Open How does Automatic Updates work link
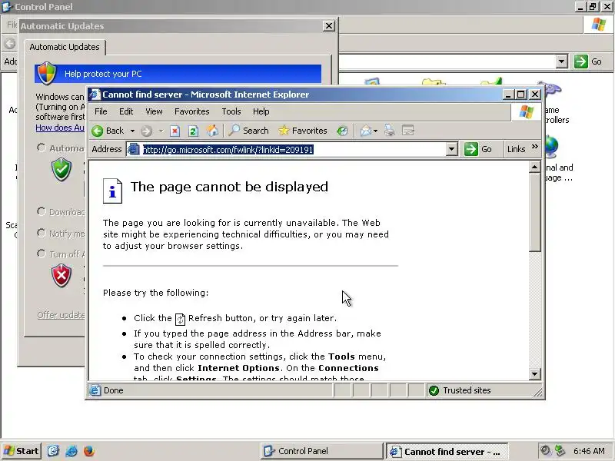The image size is (615, 461). pyautogui.click(x=60, y=128)
